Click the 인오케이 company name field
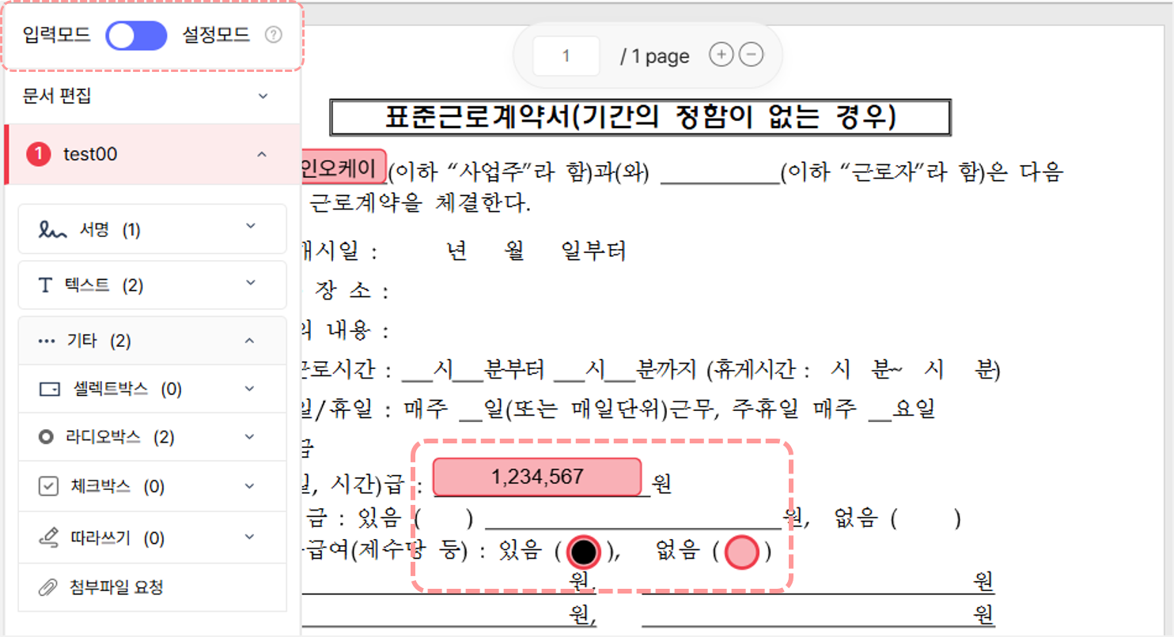1174x637 pixels. click(x=344, y=168)
